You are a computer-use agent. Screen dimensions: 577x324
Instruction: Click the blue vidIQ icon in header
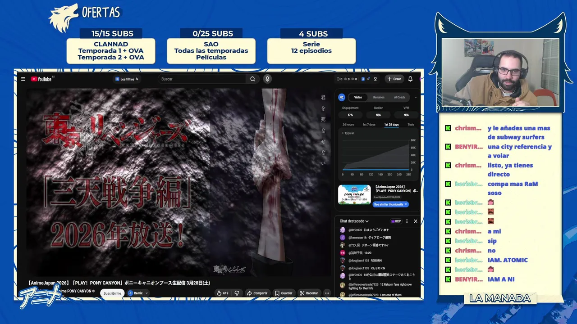(363, 79)
